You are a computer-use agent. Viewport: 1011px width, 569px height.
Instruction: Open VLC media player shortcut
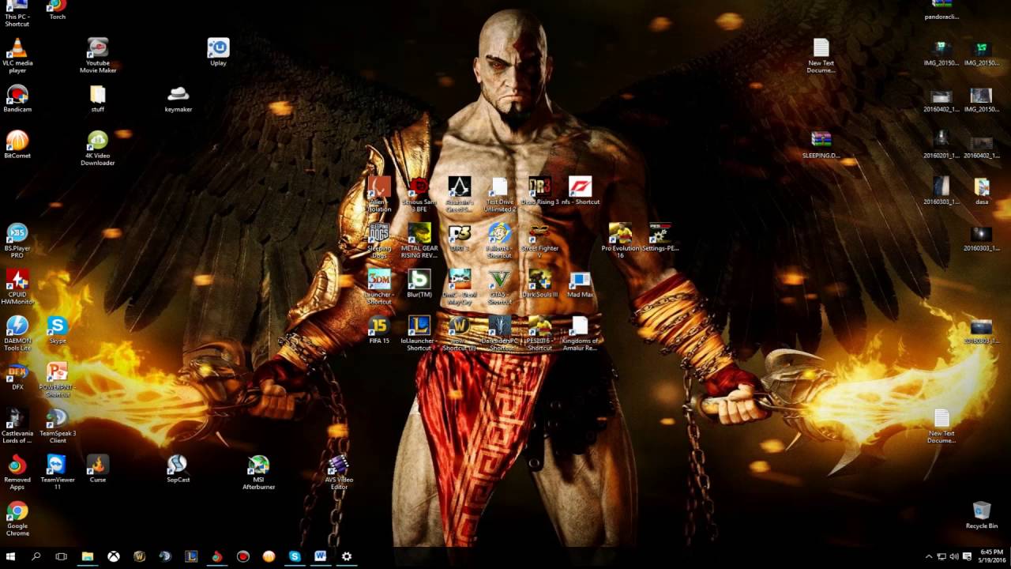(17, 55)
